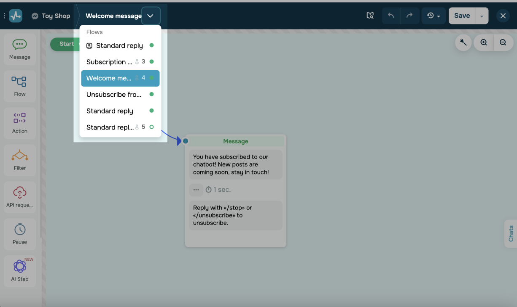The image size is (517, 307).
Task: Zoom in on the canvas
Action: tap(484, 42)
